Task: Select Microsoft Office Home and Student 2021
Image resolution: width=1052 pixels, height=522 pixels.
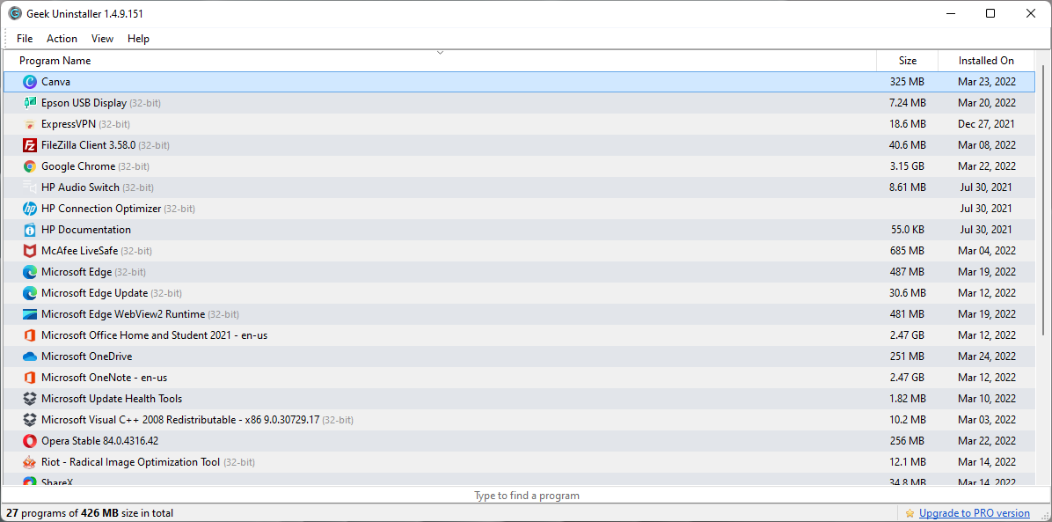Action: 519,335
